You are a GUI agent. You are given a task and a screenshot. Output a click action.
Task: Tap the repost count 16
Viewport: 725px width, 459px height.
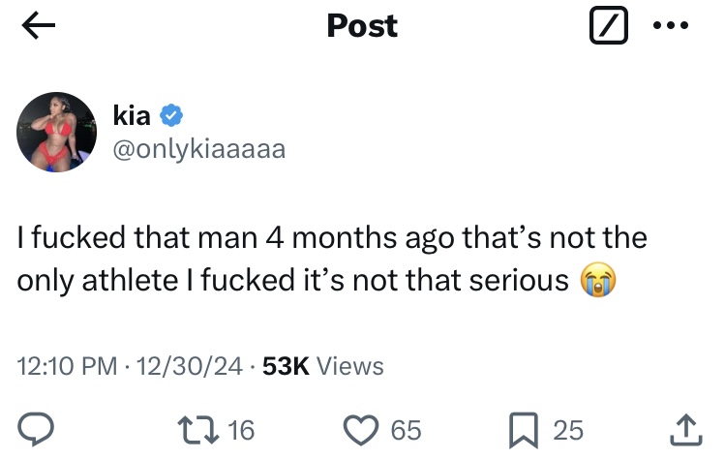coord(240,429)
